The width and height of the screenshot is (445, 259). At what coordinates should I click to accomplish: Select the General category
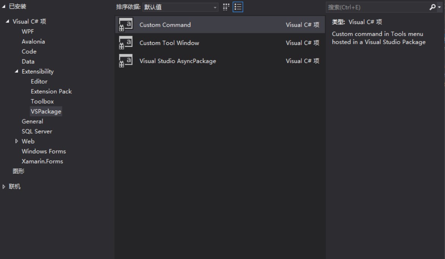tap(32, 121)
